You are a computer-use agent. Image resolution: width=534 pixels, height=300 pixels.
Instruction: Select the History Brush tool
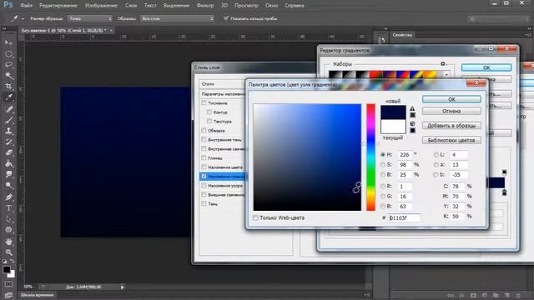8,142
